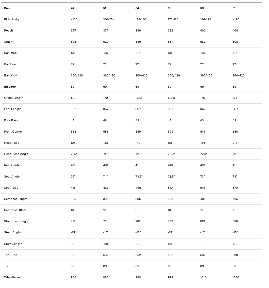This screenshot has height=288, width=269.
Task: Click the size 61 column header
Action: tap(234, 8)
